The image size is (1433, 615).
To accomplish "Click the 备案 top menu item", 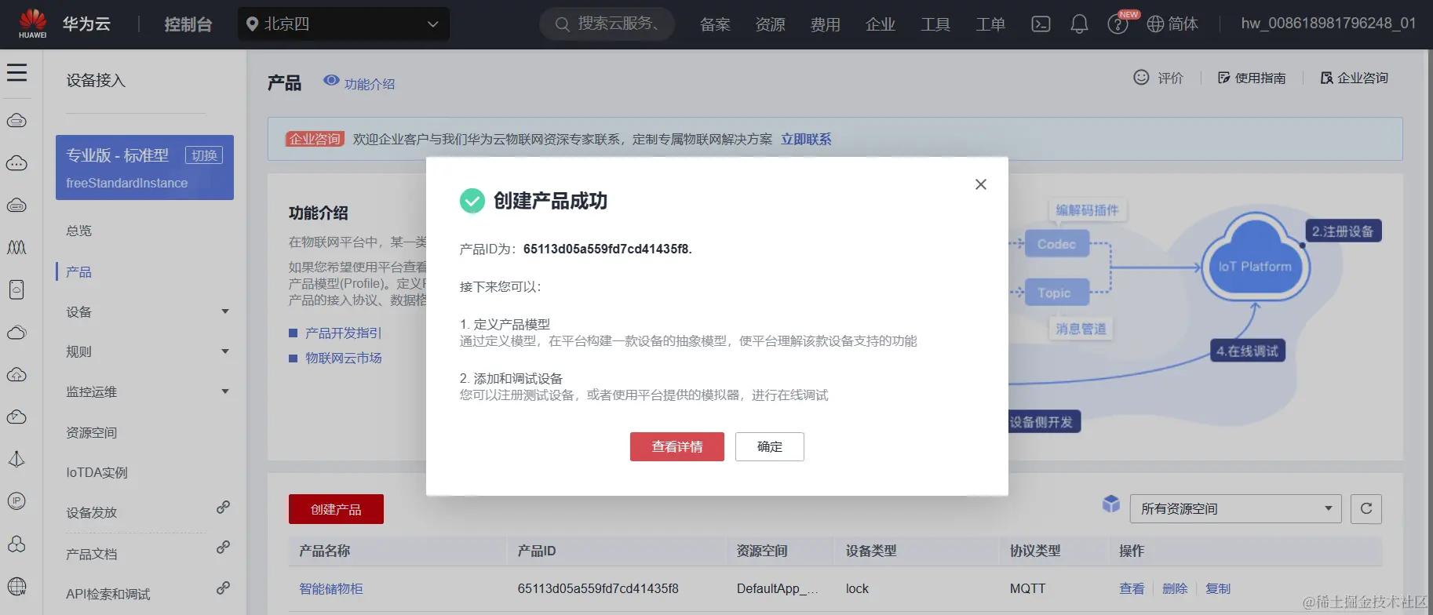I will tap(715, 24).
